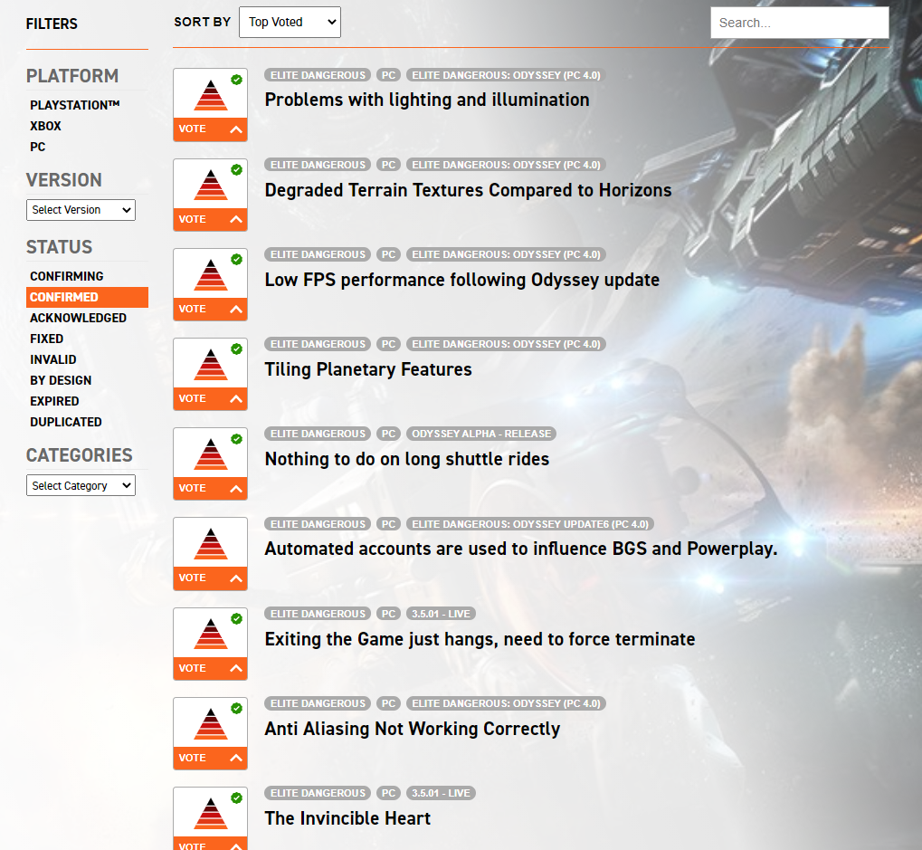Viewport: 922px width, 850px height.
Task: Open the Select Version dropdown
Action: 81,210
